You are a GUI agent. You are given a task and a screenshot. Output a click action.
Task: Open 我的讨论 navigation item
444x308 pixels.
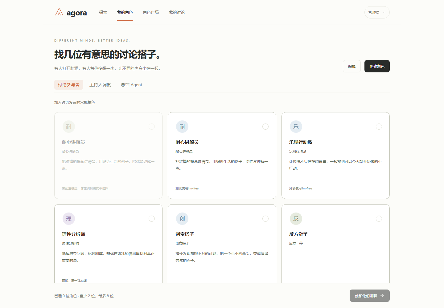click(x=177, y=12)
